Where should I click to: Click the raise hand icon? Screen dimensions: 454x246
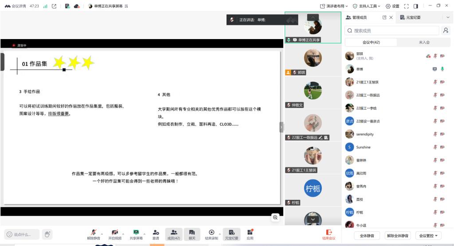(47, 234)
